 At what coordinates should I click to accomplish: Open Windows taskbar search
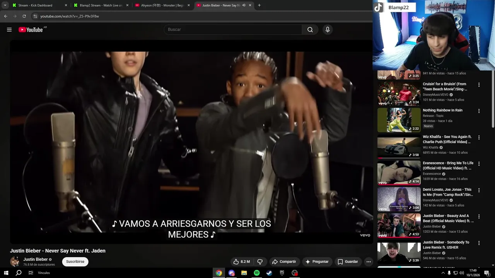click(19, 273)
